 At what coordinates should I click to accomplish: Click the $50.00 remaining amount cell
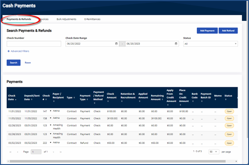point(155,143)
